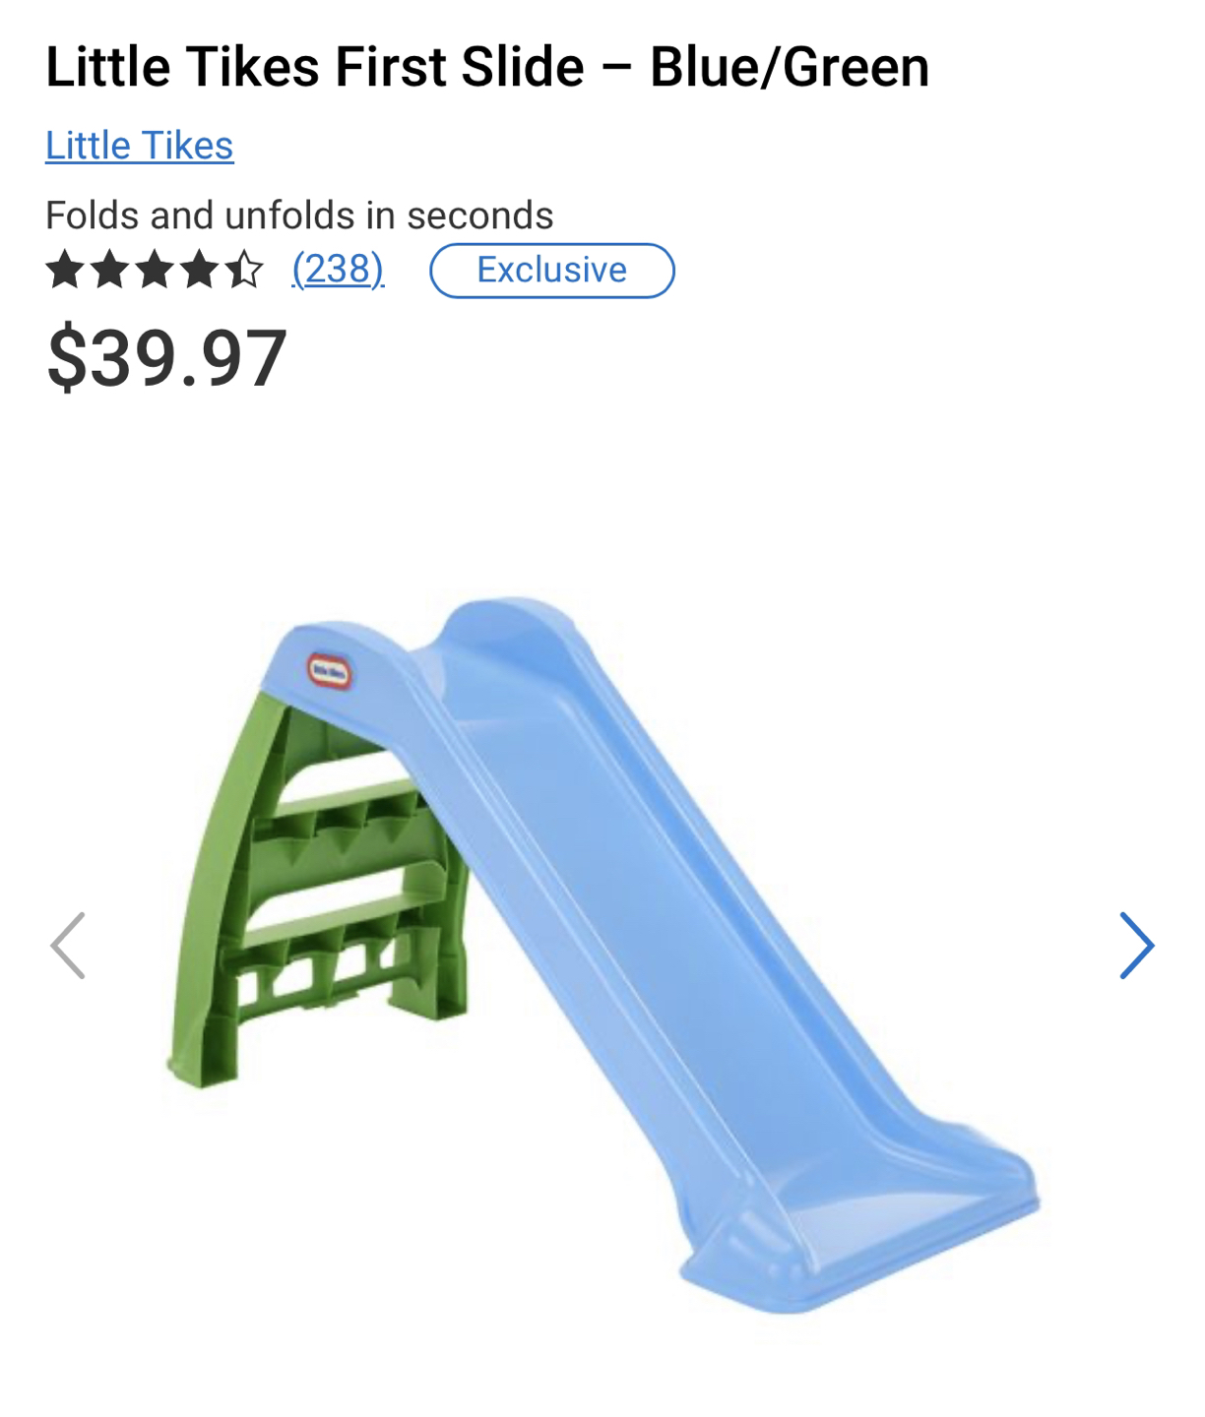This screenshot has height=1417, width=1205.
Task: Open the Little Tikes brand link
Action: click(x=140, y=146)
